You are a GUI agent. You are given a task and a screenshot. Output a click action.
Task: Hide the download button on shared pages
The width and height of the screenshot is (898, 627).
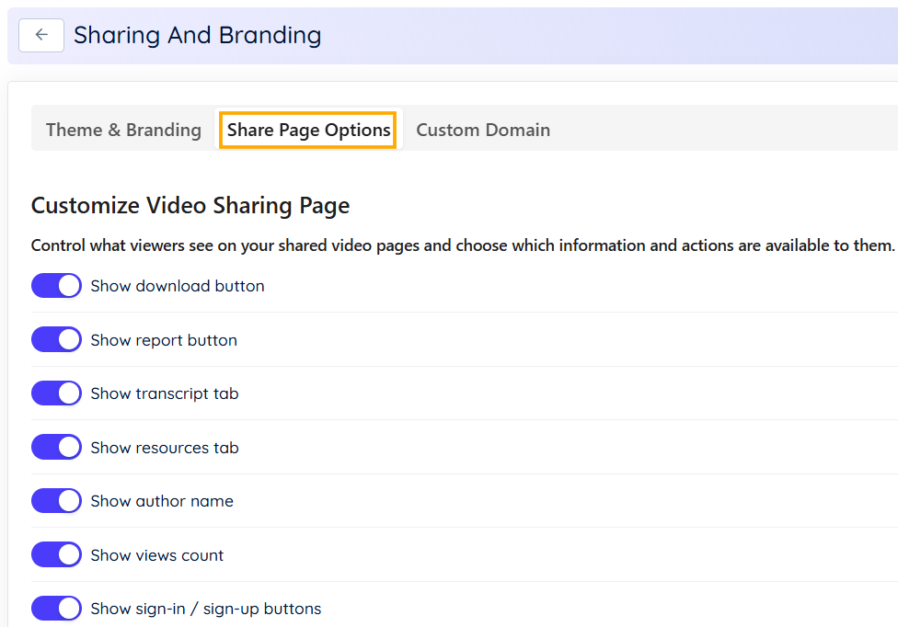56,285
